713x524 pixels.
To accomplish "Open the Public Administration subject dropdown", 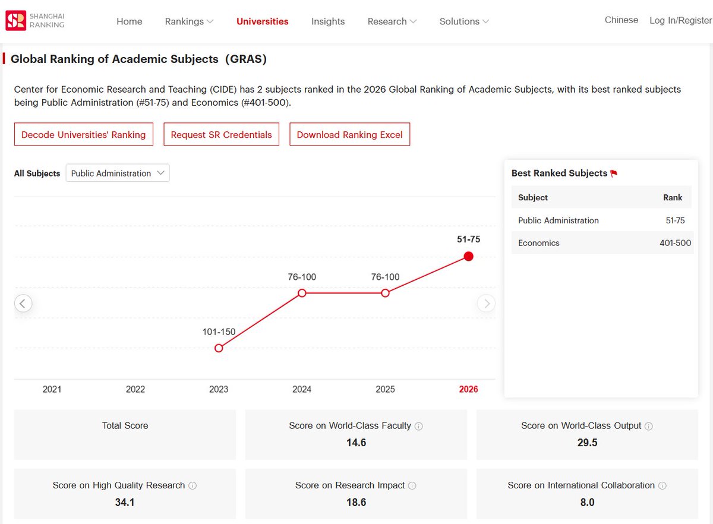I will [x=118, y=173].
